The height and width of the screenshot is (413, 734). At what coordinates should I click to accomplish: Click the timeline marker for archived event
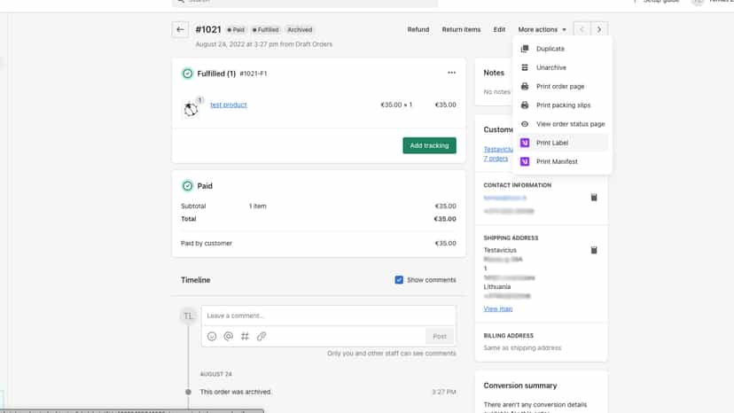point(188,392)
